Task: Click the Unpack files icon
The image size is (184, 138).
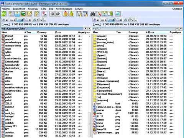Action: point(71,14)
